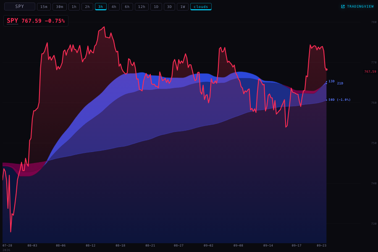Screen dimensions: 378x252
Task: Click the active 3h timeframe button
Action: pos(101,7)
